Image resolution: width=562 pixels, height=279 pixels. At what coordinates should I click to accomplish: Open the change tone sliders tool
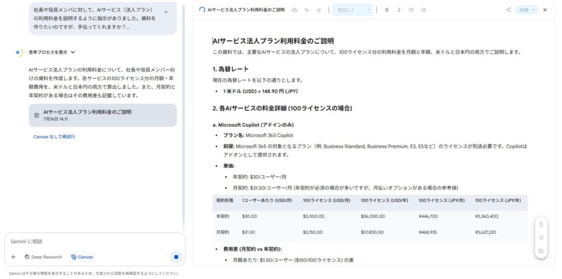(541, 237)
